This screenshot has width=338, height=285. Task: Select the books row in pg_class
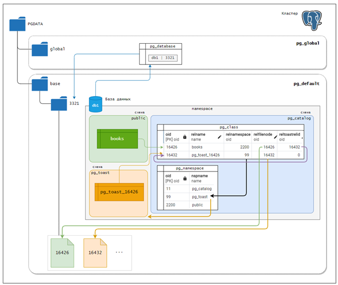tap(234, 147)
